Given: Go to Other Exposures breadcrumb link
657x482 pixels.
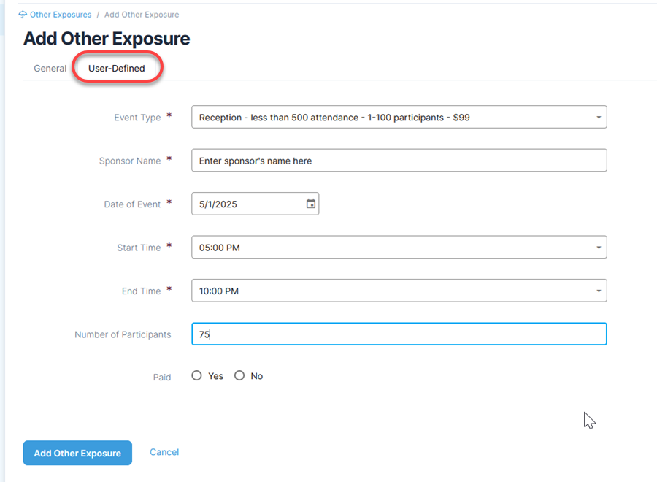Looking at the screenshot, I should [x=61, y=15].
